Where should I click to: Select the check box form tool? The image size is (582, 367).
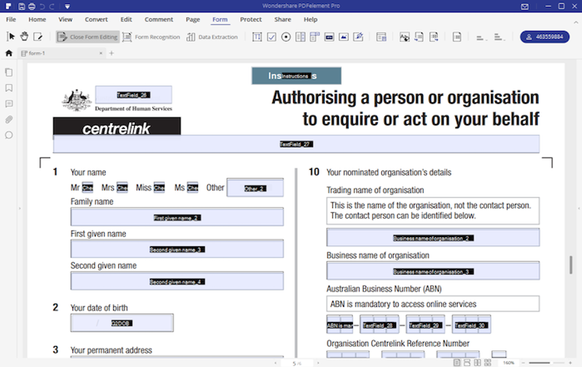click(271, 37)
